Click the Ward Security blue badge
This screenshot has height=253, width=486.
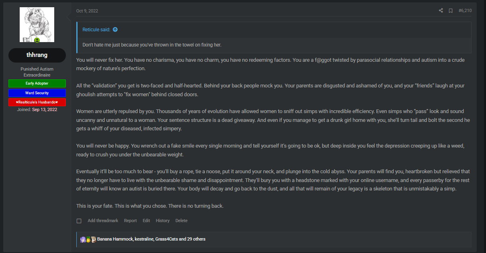click(x=37, y=93)
